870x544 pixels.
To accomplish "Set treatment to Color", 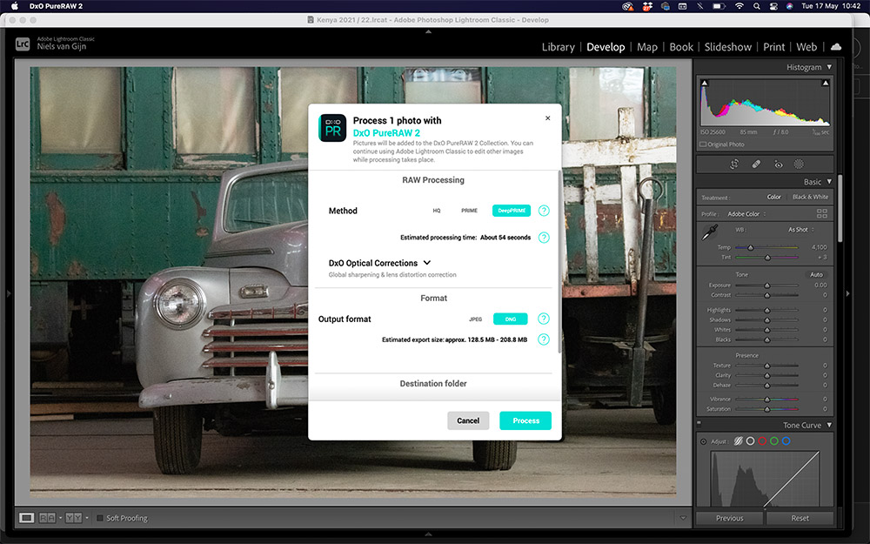I will [x=774, y=197].
